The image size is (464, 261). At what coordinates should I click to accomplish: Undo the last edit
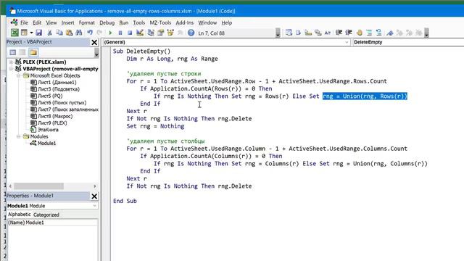(x=90, y=33)
